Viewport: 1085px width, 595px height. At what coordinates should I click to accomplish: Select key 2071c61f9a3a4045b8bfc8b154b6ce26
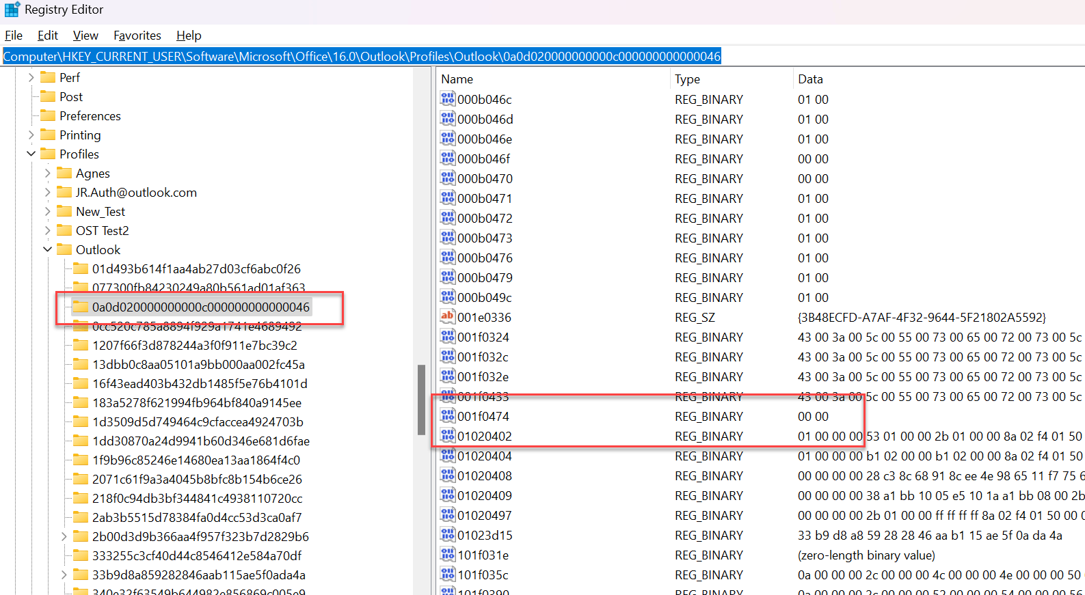coord(197,480)
